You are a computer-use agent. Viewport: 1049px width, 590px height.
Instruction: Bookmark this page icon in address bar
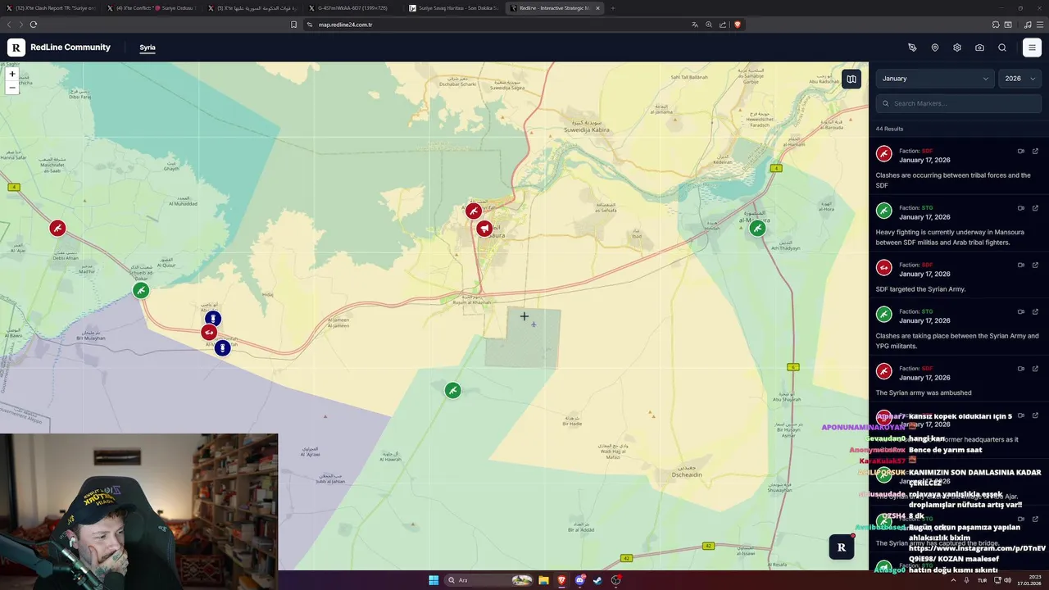[294, 25]
